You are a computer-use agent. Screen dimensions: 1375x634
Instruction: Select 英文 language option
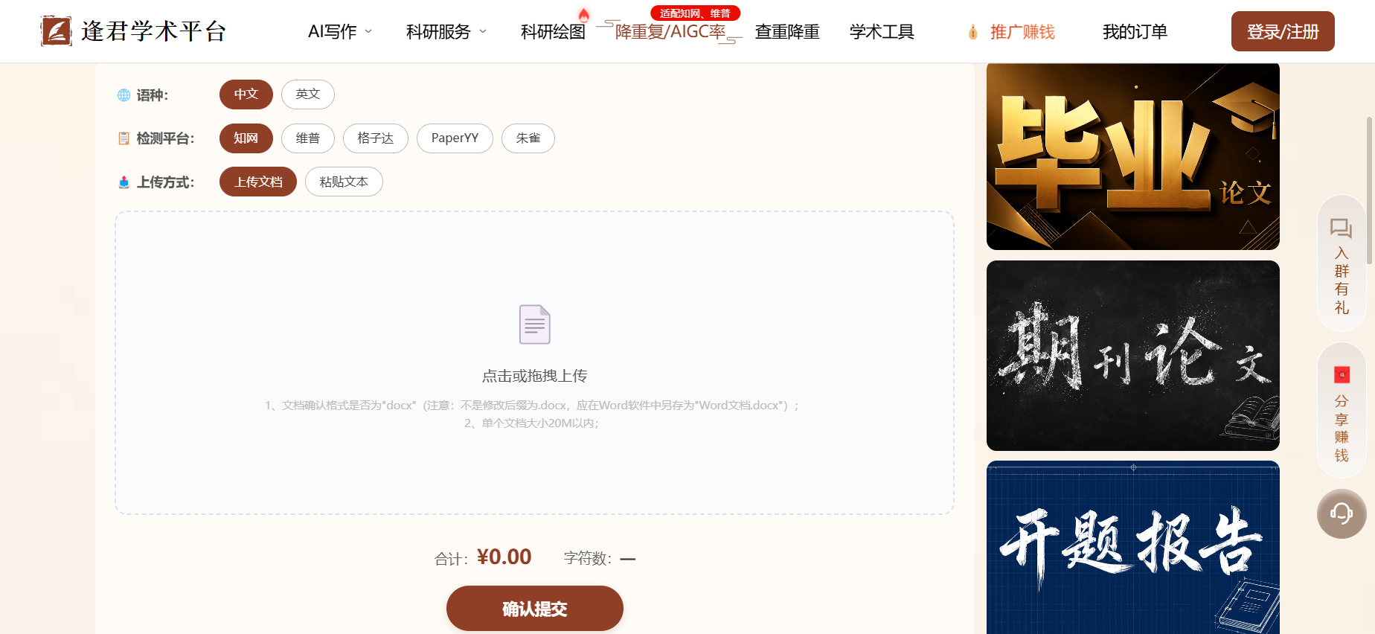308,95
